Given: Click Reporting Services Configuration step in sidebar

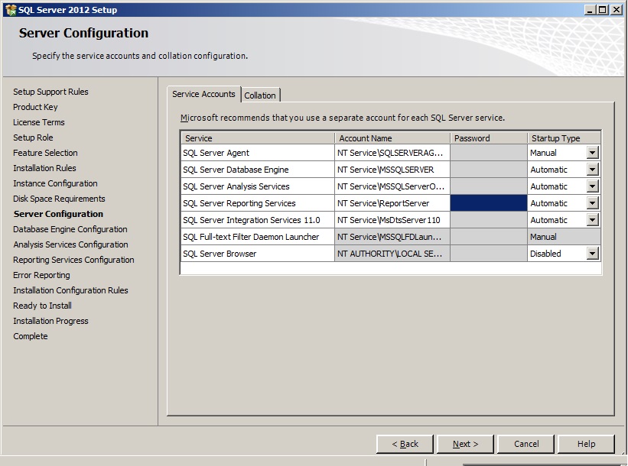Looking at the screenshot, I should (73, 260).
